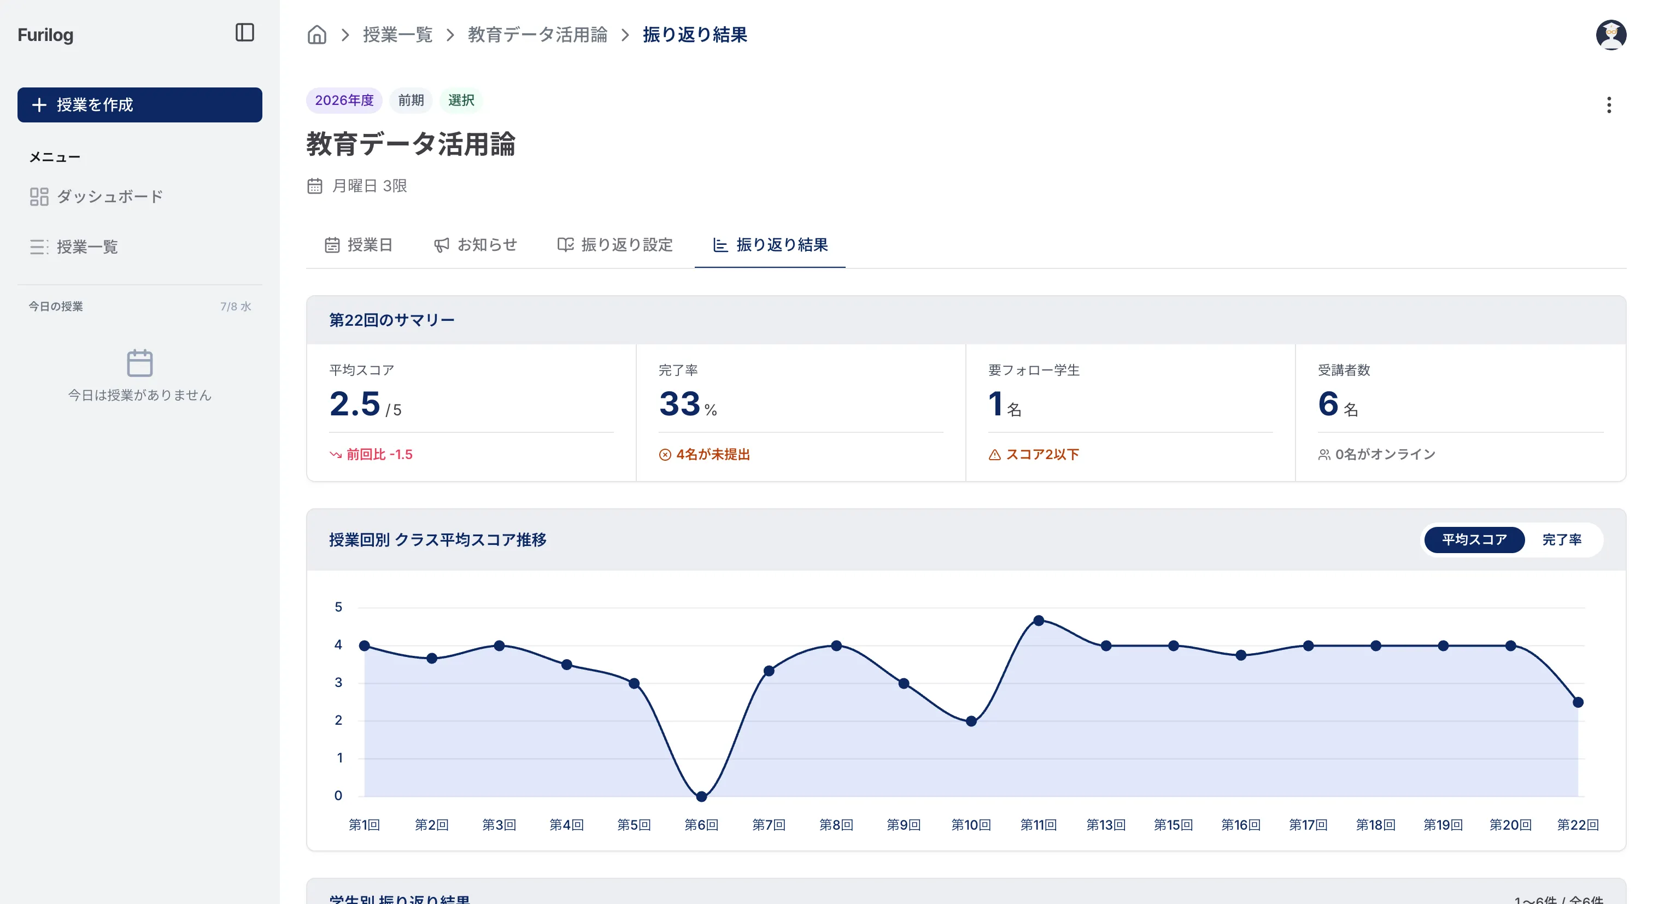Click the calendar icon beside 月曜日 3限
Screen dimensions: 1653x904
click(x=314, y=186)
